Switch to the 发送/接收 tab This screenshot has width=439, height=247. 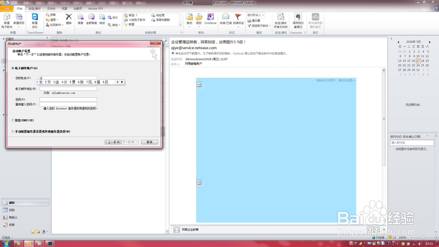(34, 9)
